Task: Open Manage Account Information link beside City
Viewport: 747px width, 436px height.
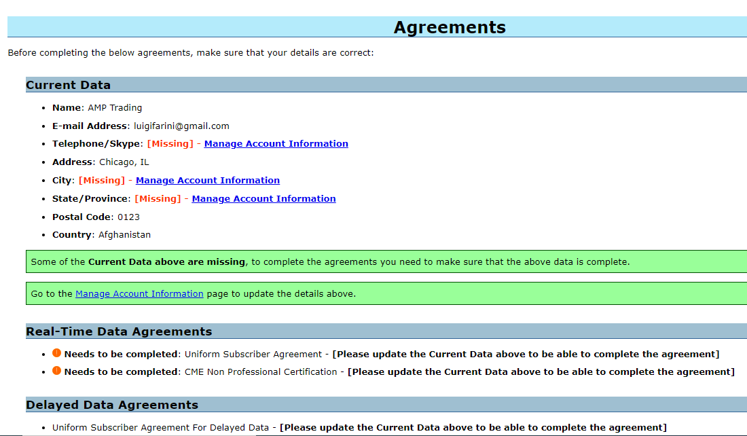Action: point(208,181)
